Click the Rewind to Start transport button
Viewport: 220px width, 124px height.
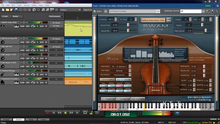54,113
